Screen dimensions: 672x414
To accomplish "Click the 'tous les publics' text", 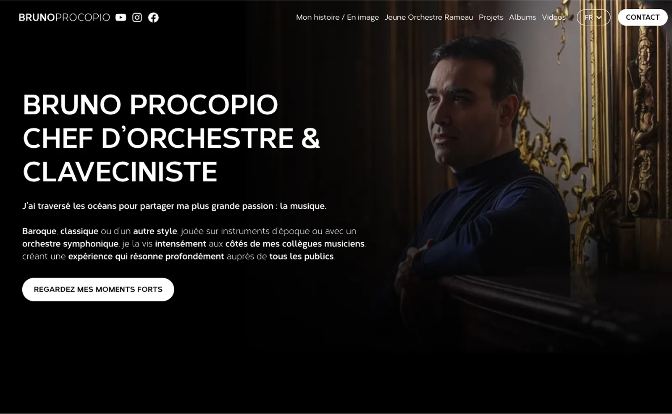I will pyautogui.click(x=302, y=257).
